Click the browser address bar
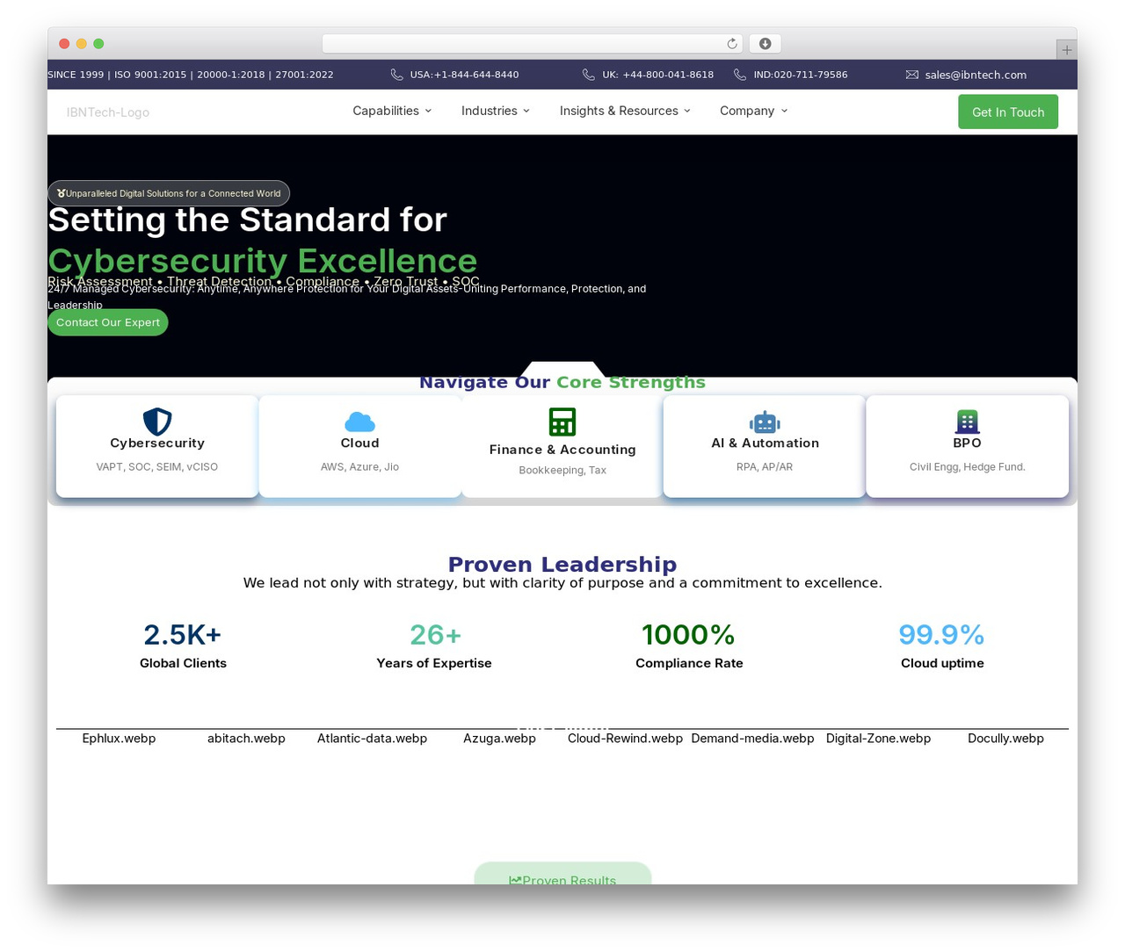 [533, 44]
